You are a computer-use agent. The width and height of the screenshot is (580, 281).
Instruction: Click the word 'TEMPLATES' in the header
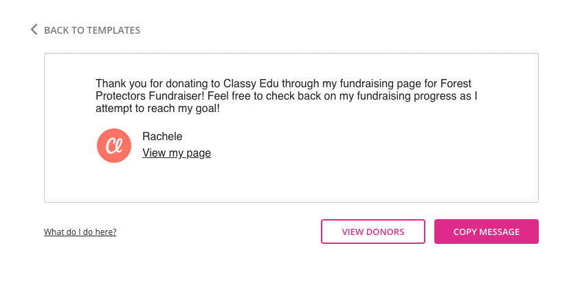point(113,30)
